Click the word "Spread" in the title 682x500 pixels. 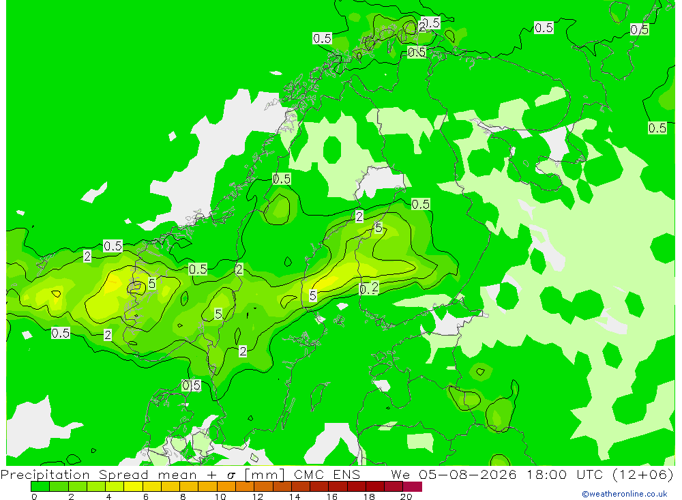(x=123, y=474)
